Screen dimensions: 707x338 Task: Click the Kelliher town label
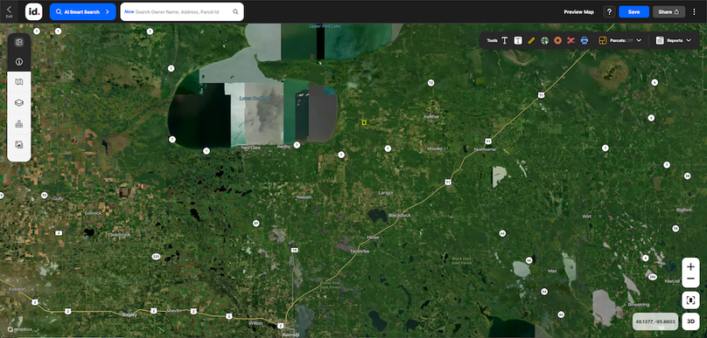(x=431, y=116)
